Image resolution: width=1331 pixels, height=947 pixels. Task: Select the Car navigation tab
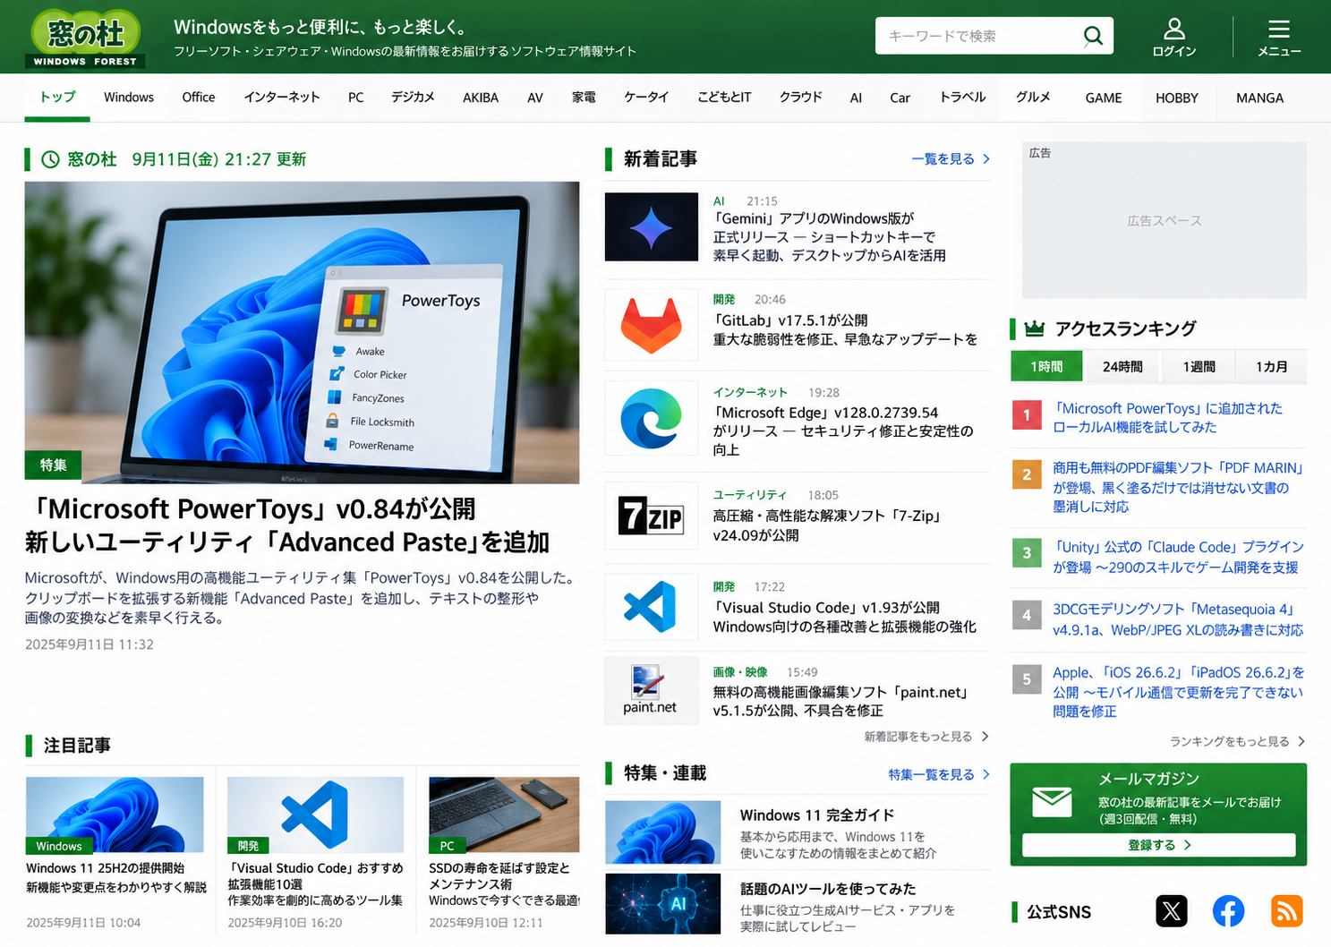pos(900,98)
